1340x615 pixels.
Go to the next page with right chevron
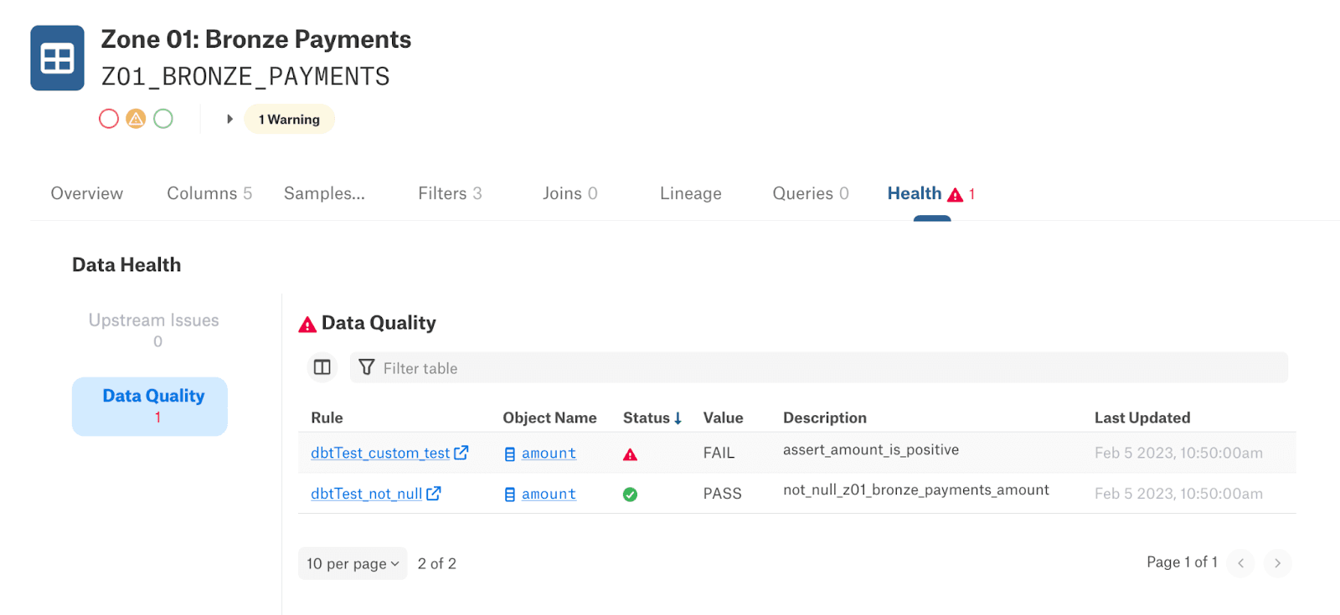pyautogui.click(x=1277, y=563)
